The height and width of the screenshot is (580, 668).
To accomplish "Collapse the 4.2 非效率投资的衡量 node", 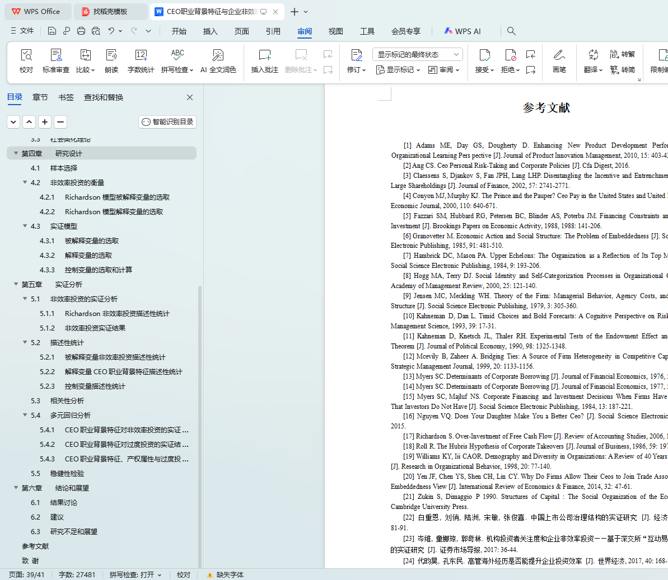I will (x=25, y=182).
